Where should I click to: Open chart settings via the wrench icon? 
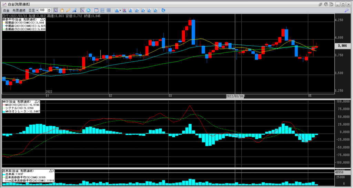point(346,11)
